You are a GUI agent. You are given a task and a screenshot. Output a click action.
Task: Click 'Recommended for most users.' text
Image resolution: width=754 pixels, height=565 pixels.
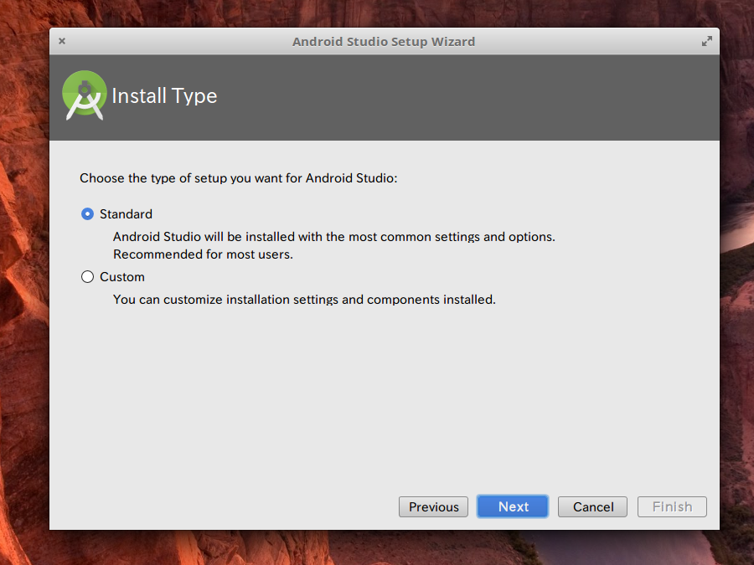[203, 254]
